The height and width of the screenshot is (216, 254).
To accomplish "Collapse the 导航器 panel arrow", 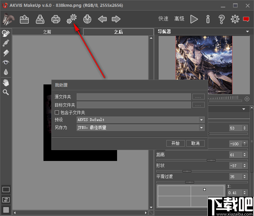I will pos(247,31).
